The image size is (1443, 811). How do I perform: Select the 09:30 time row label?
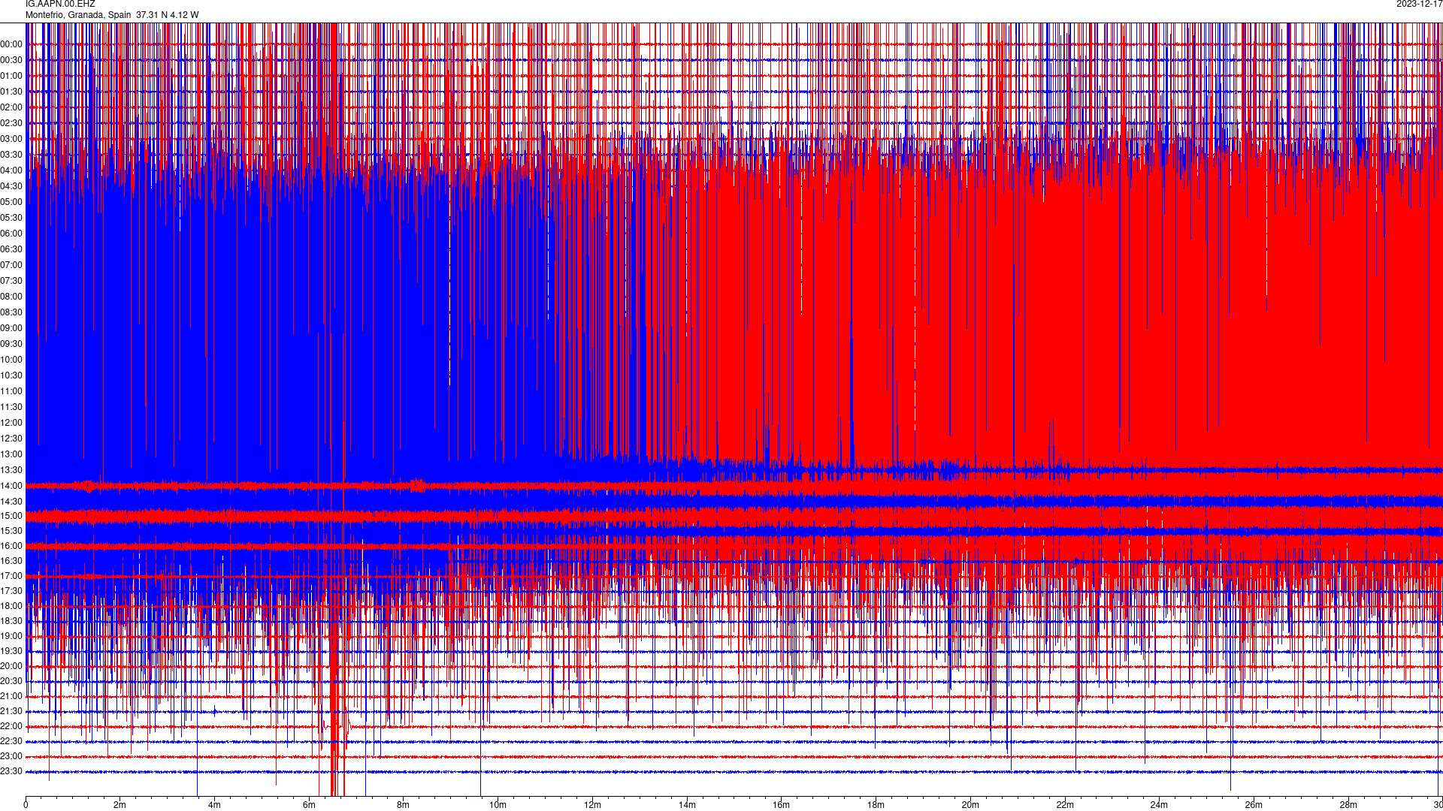[11, 344]
